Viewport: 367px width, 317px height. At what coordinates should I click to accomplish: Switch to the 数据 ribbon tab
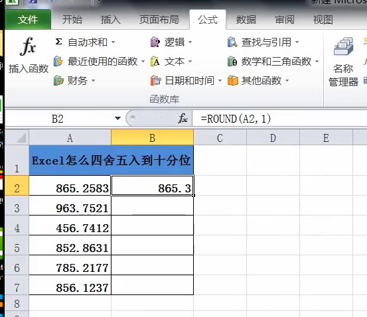pyautogui.click(x=246, y=20)
